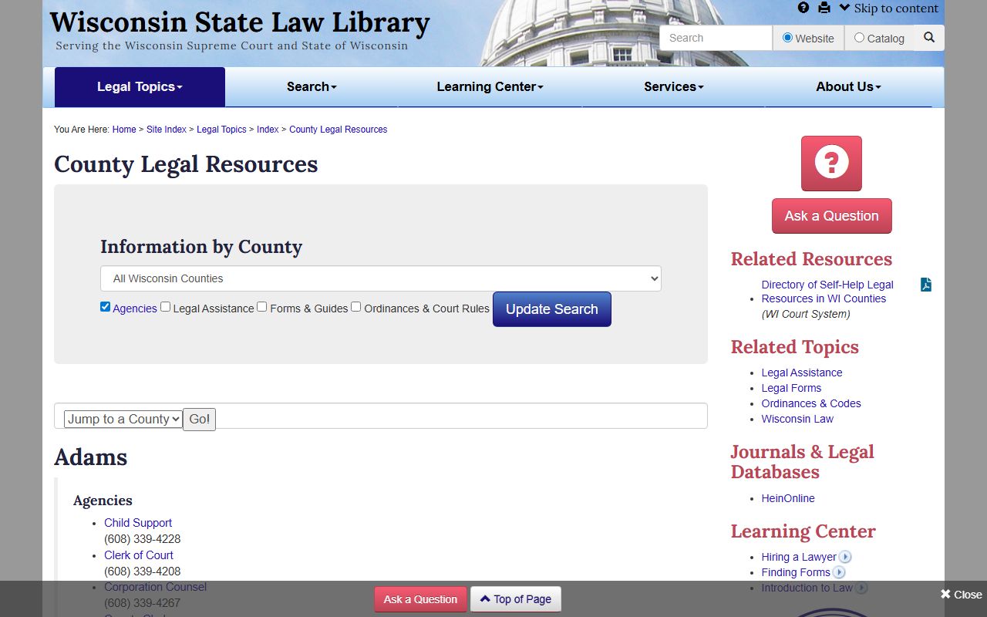
Task: Uncheck the Agencies checkbox
Action: (105, 306)
